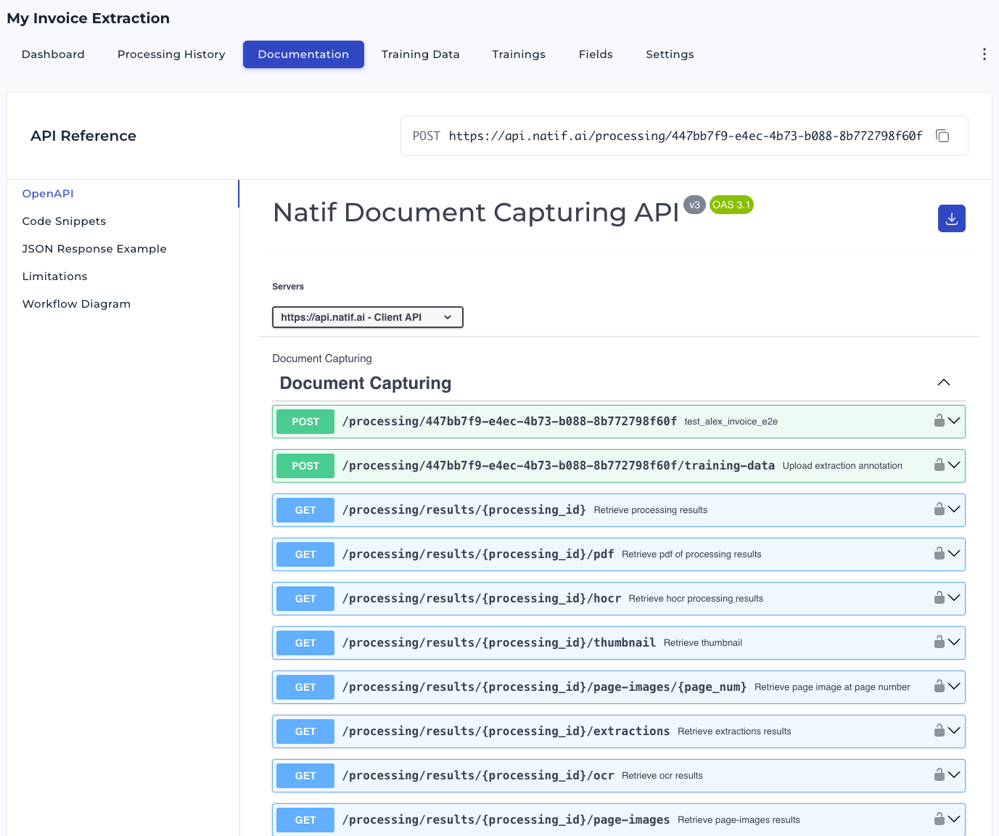Open the Fields tab

pyautogui.click(x=596, y=54)
